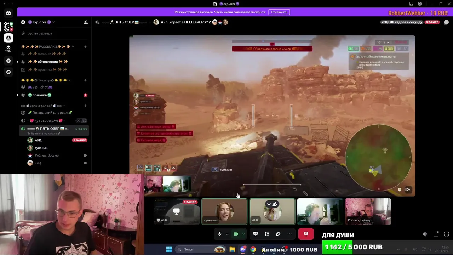The width and height of the screenshot is (453, 255).
Task: Focus the гуленыш video tile
Action: [224, 211]
